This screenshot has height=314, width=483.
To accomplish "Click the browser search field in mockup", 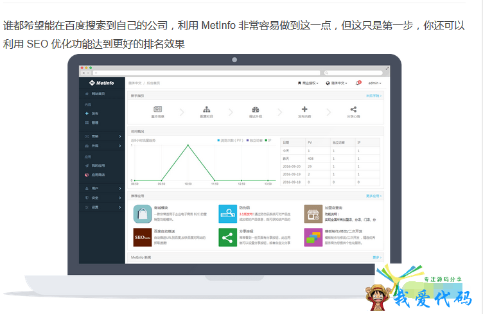I will [x=353, y=73].
